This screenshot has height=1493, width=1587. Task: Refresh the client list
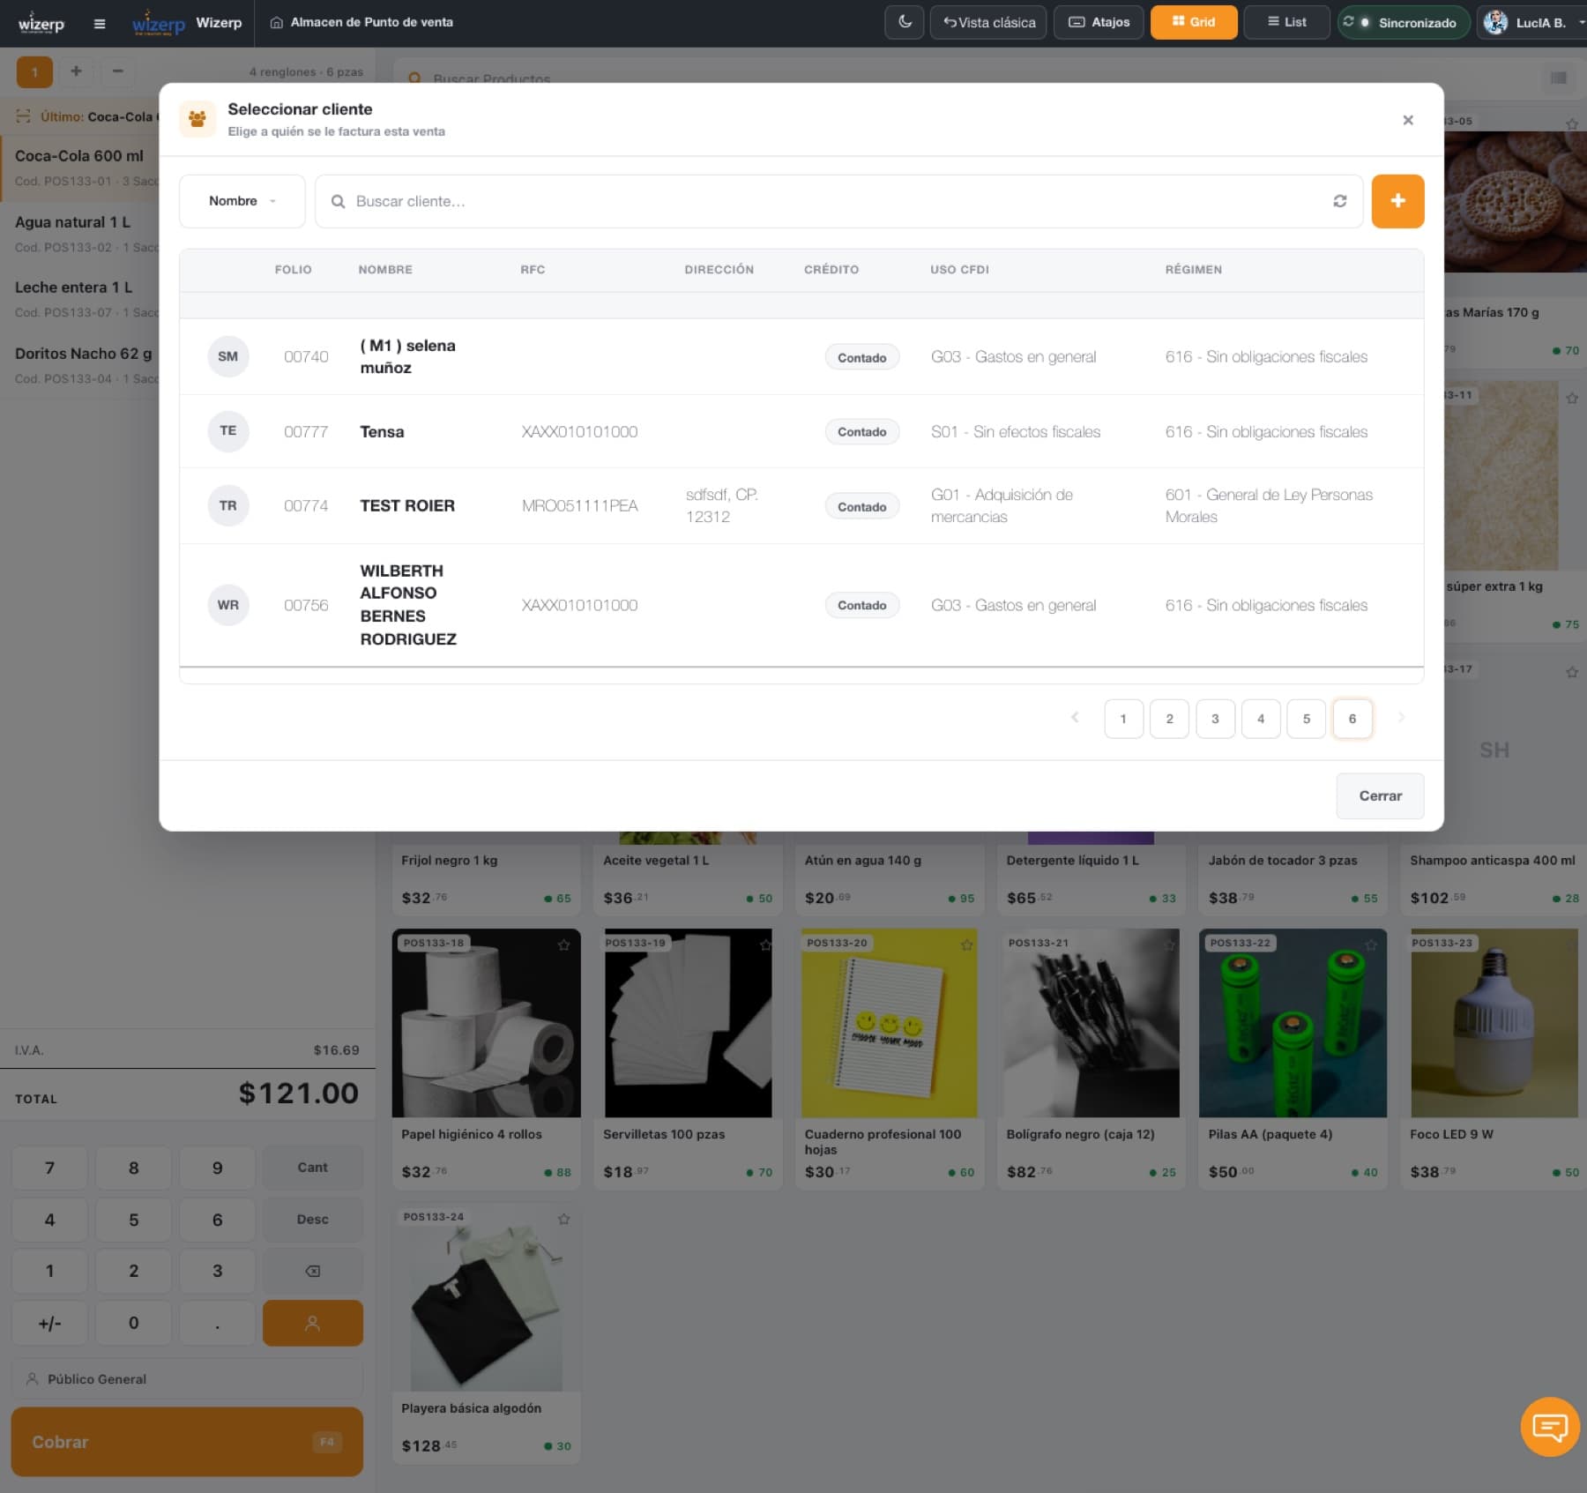click(1340, 201)
